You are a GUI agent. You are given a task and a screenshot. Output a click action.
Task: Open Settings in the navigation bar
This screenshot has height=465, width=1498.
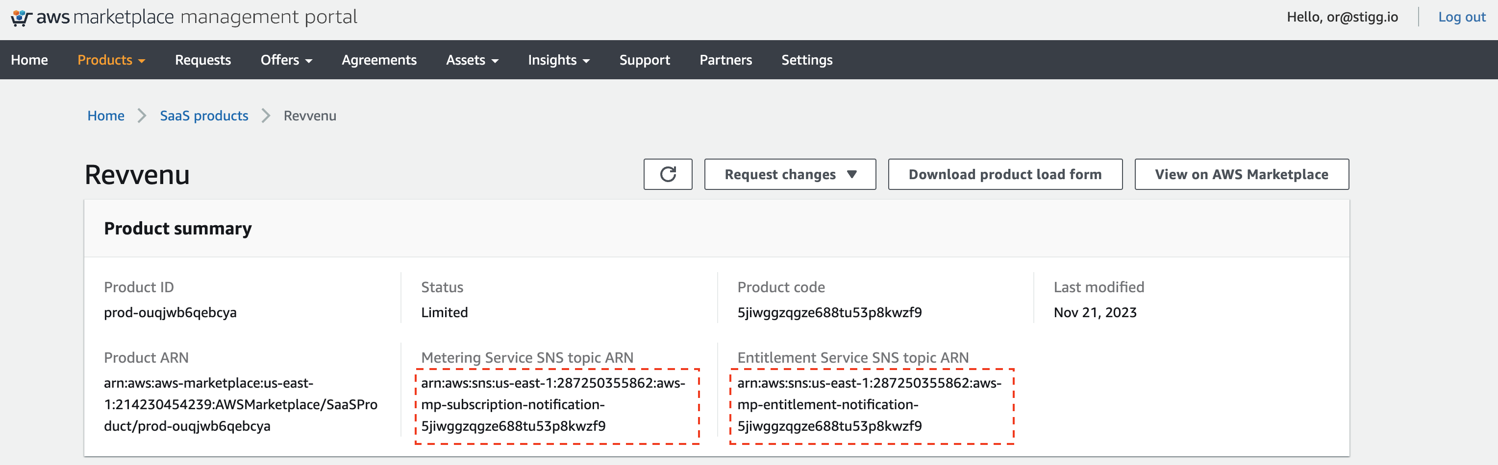(x=806, y=60)
